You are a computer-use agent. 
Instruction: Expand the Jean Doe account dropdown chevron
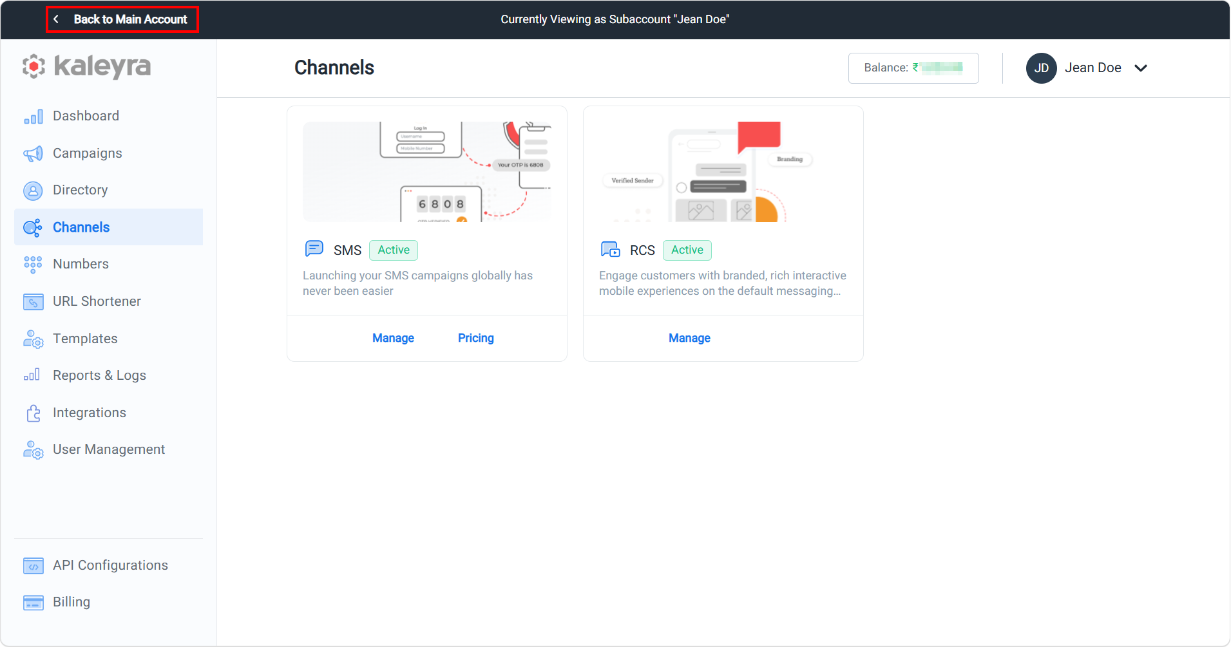(1141, 68)
